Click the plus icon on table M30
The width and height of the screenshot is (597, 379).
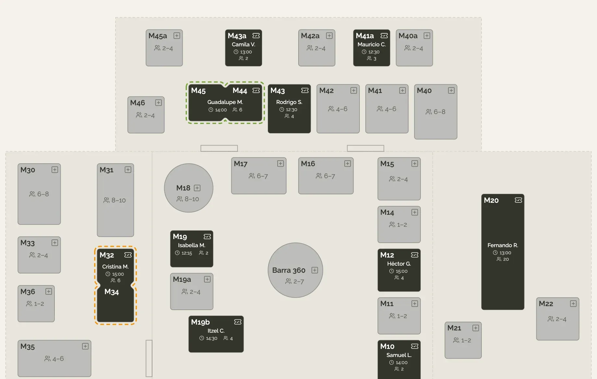pos(55,170)
